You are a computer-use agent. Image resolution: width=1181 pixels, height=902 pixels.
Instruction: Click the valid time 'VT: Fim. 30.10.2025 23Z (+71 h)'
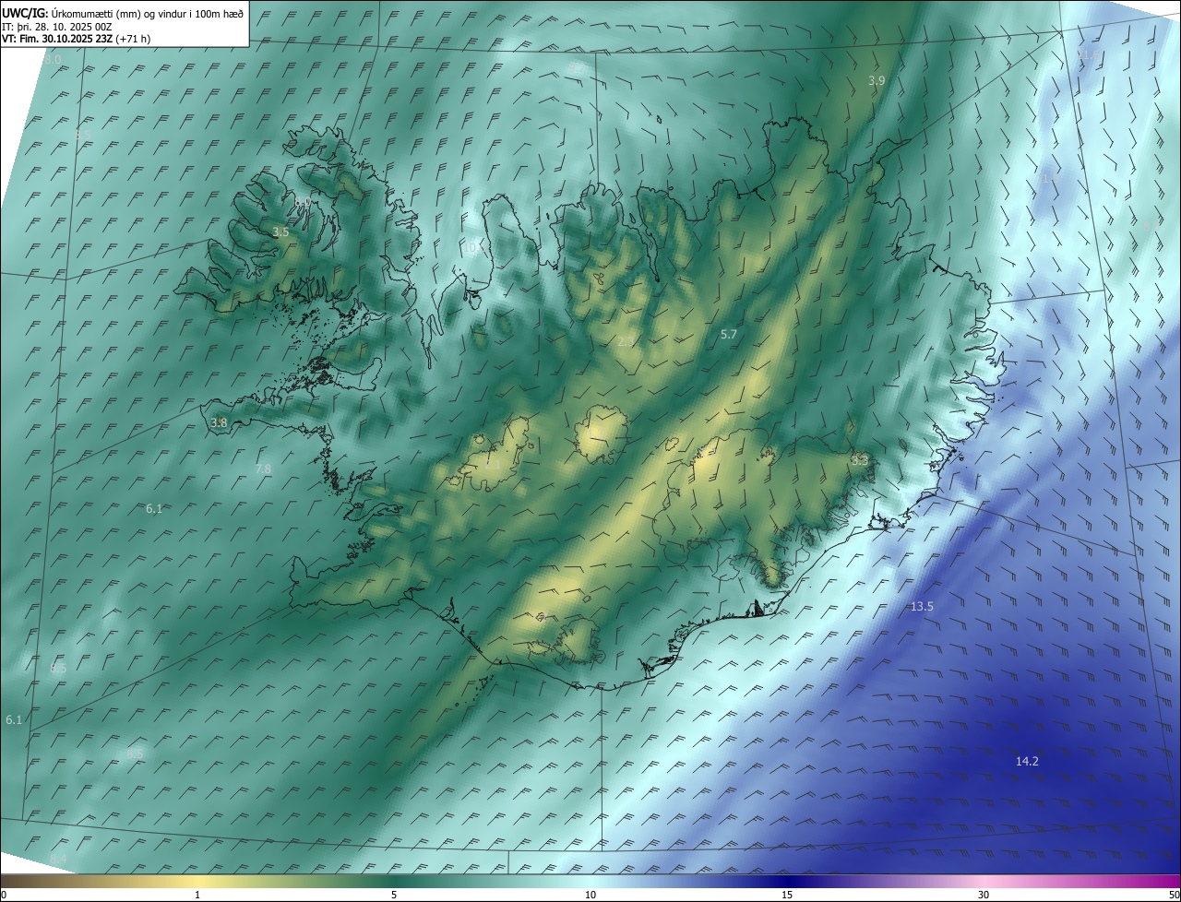[77, 39]
